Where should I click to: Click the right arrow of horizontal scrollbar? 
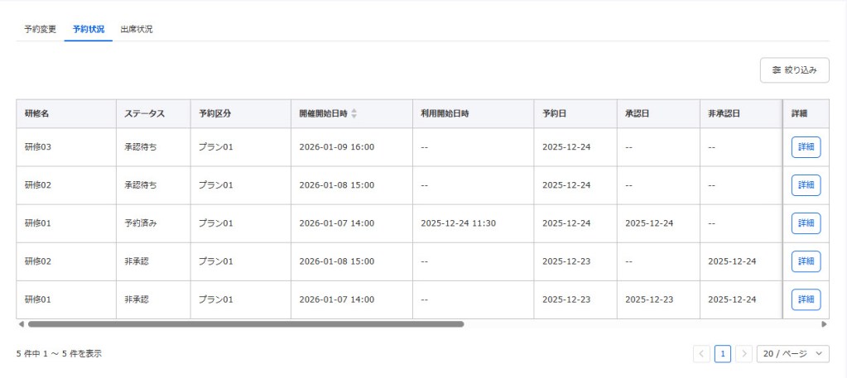(824, 324)
